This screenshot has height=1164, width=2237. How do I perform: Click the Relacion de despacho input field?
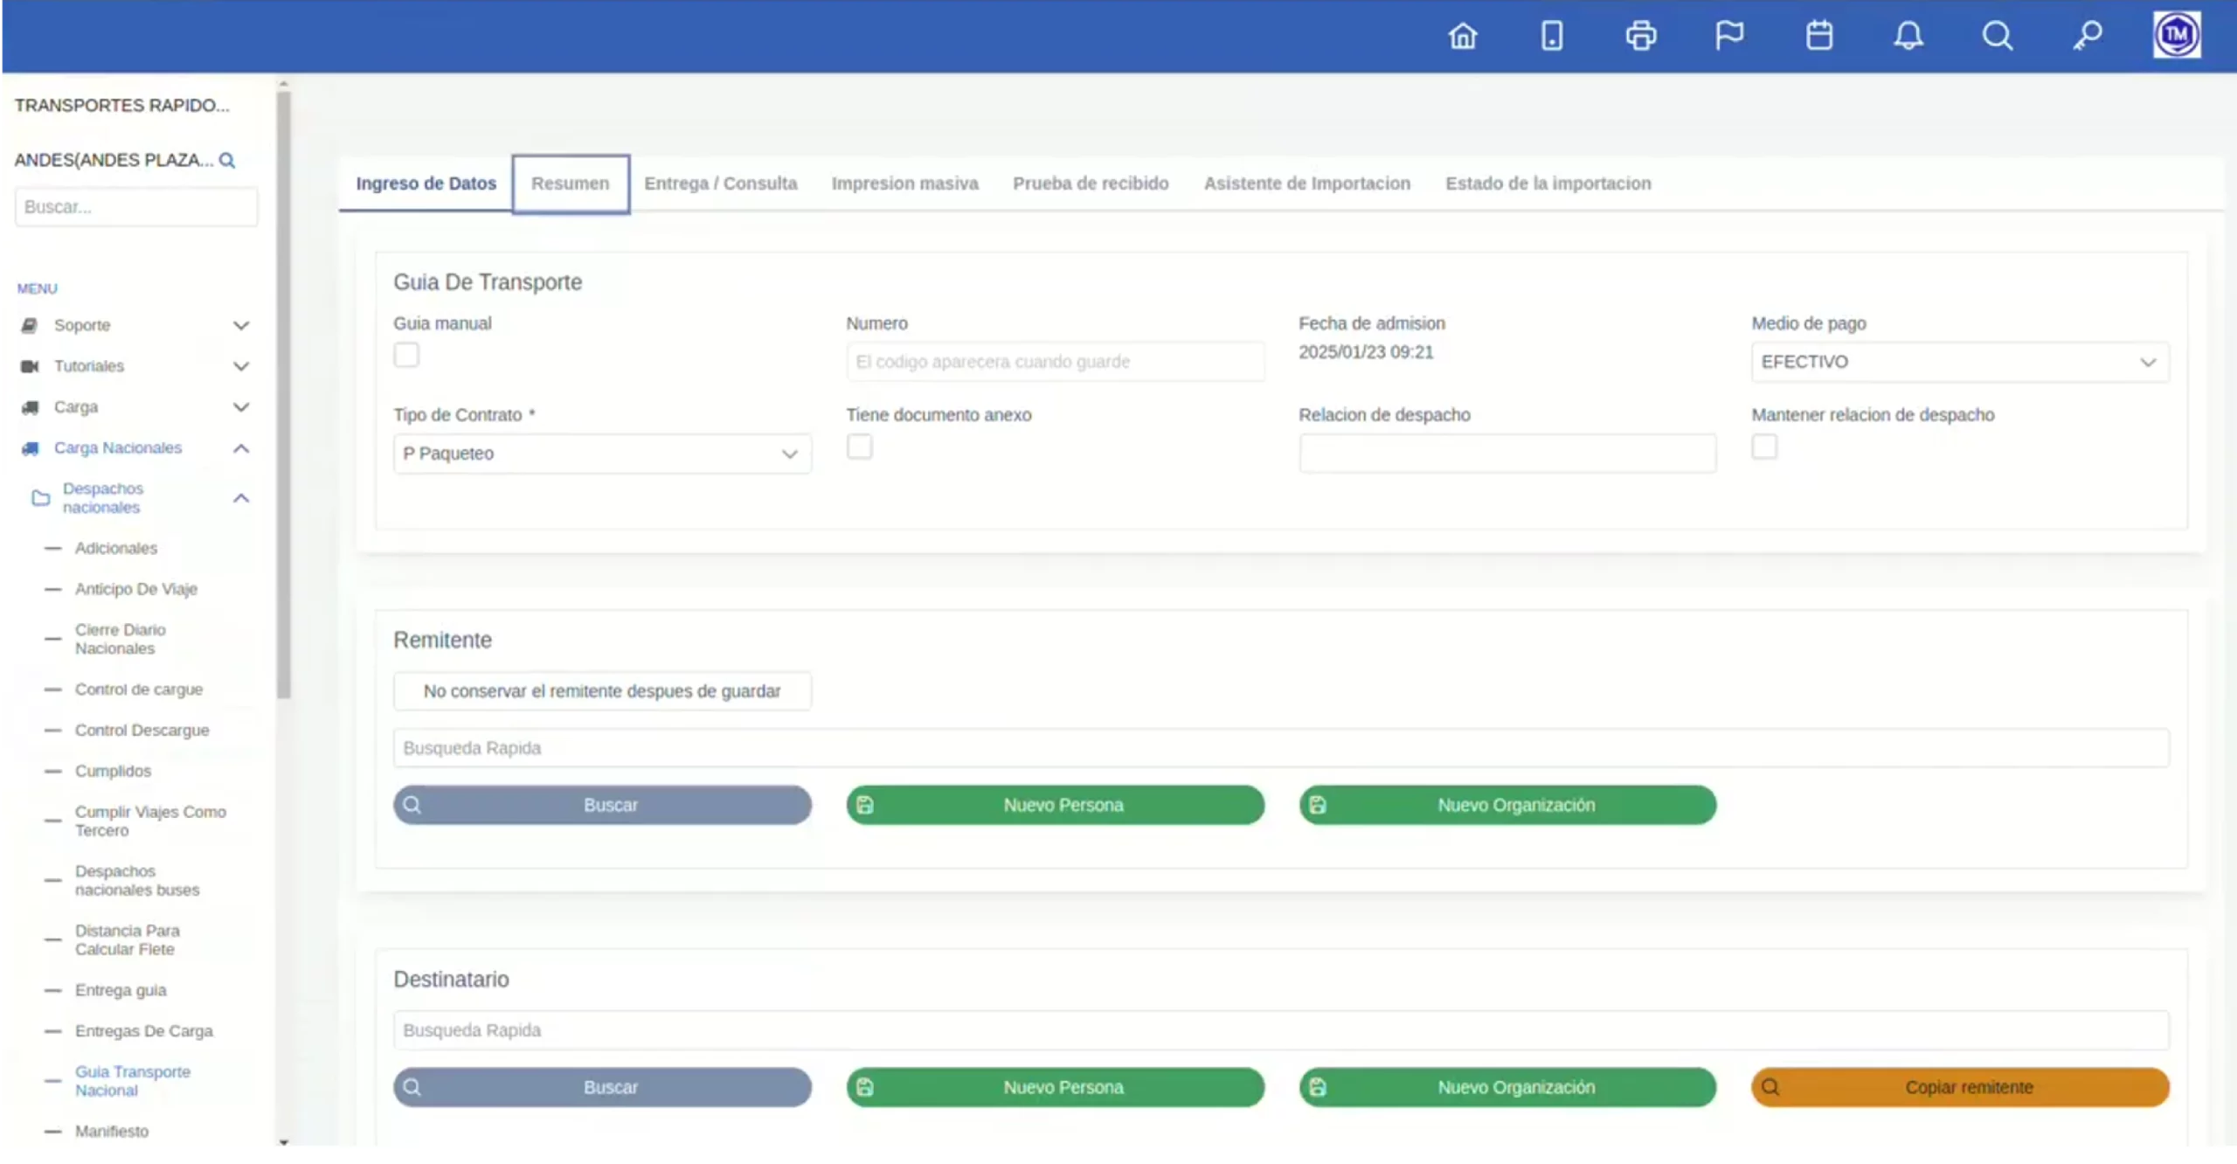(x=1507, y=454)
